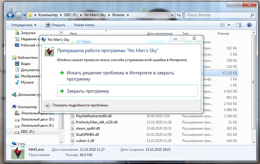Image resolution: width=260 pixels, height=164 pixels.
Task: Maximize the Explorer window
Action: 238,5
